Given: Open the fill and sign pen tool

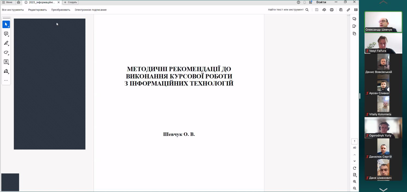Looking at the screenshot, I should [x=6, y=71].
